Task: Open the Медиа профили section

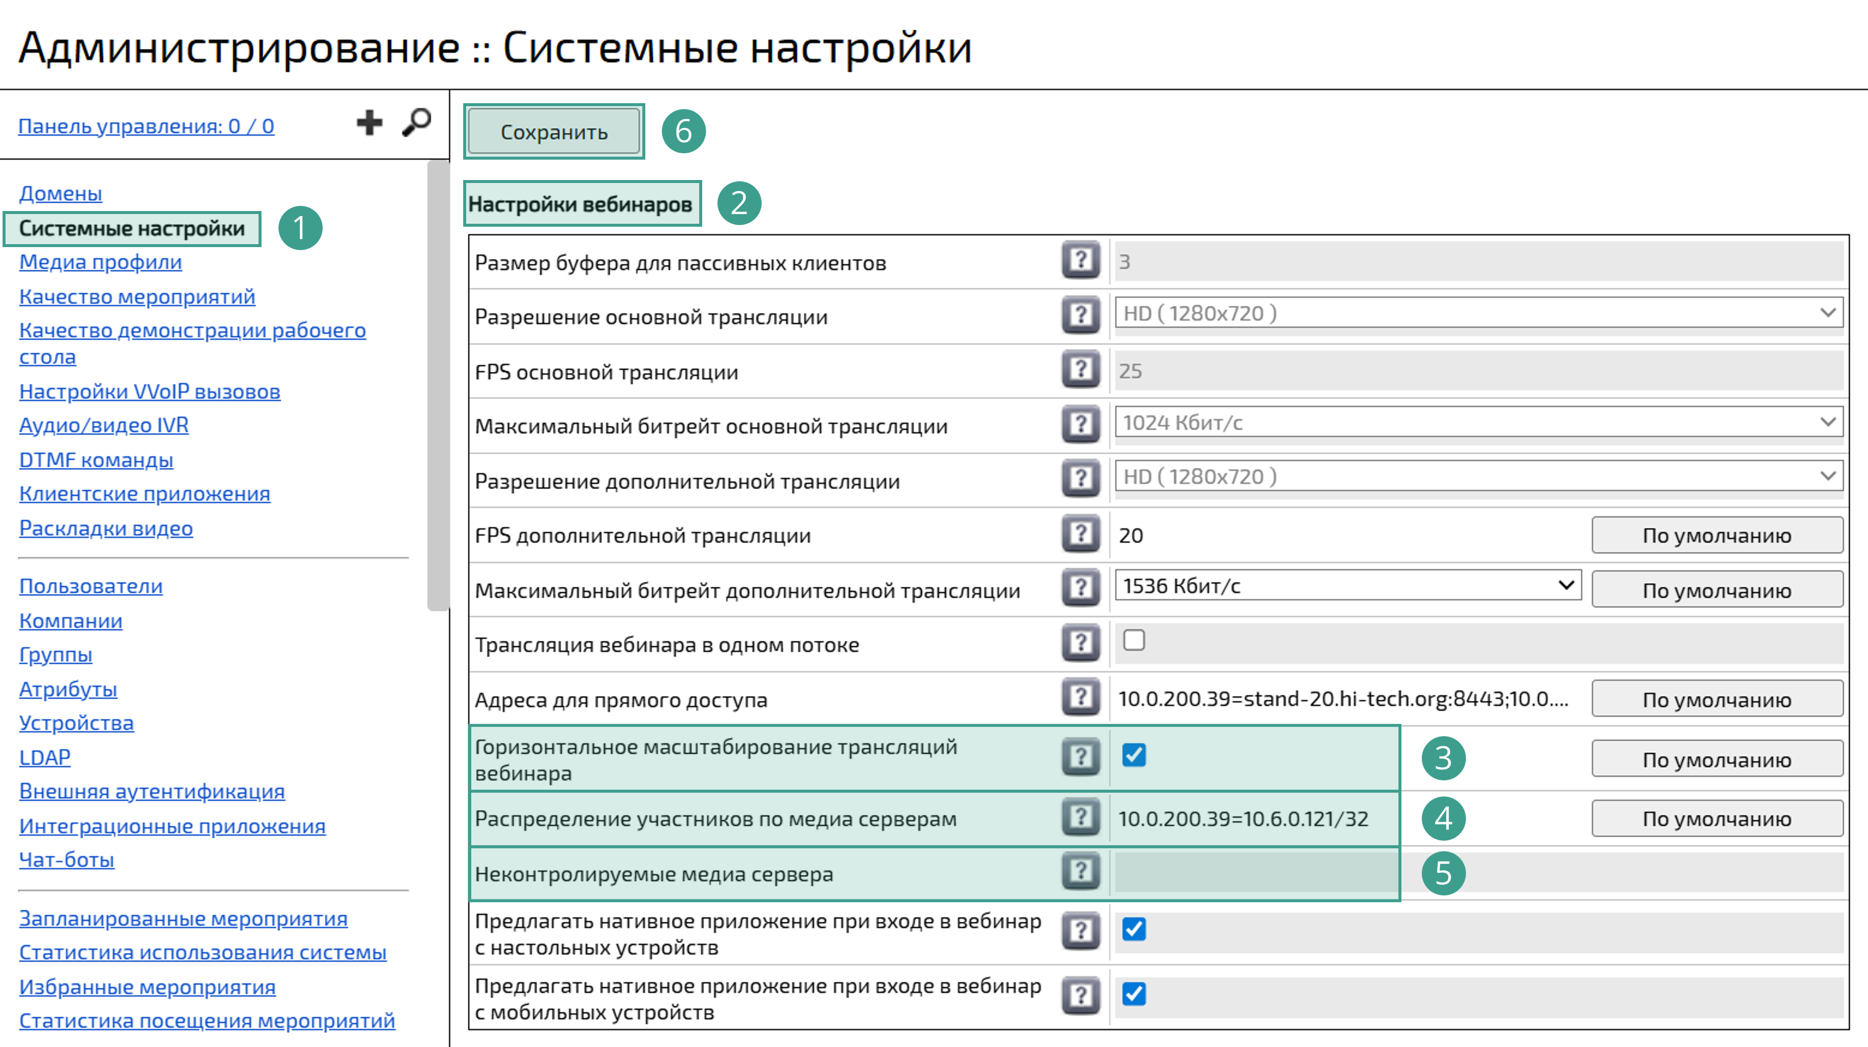Action: coord(101,262)
